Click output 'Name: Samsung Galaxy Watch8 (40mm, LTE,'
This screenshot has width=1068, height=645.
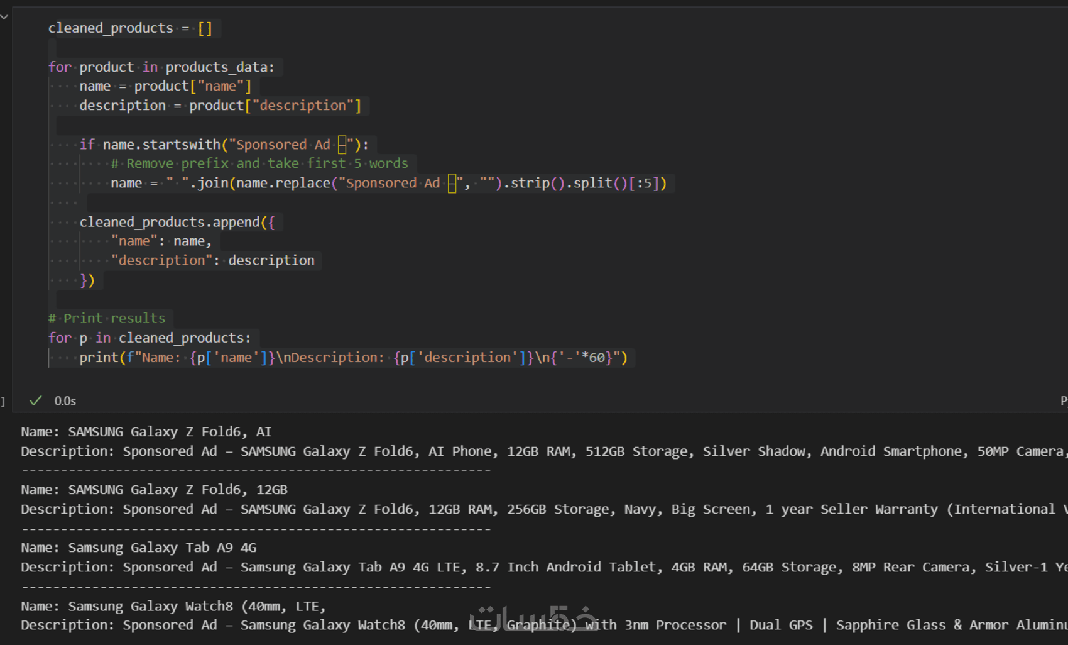(x=174, y=607)
